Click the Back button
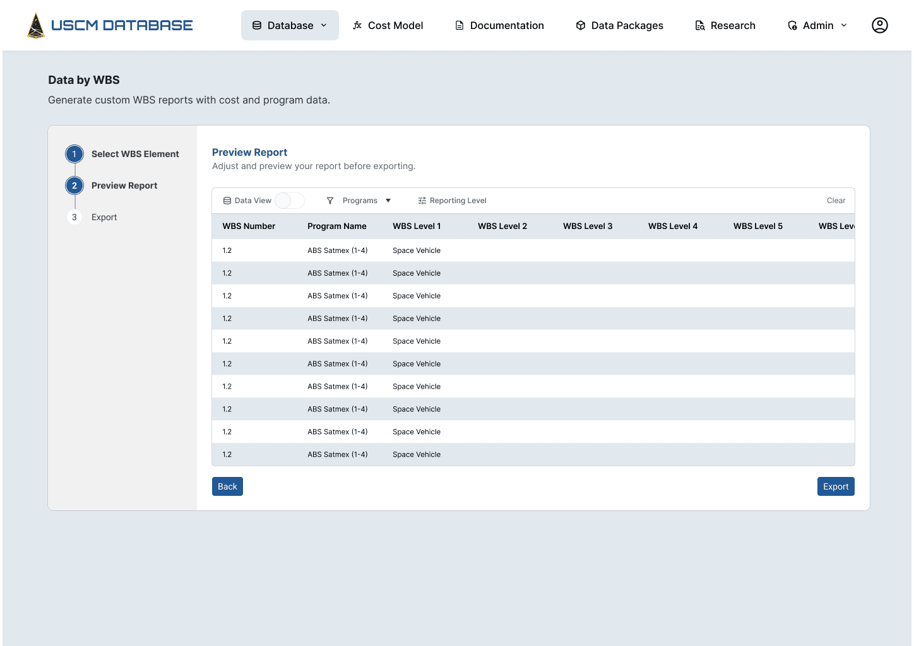 [x=227, y=486]
